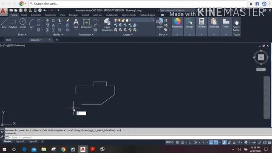Click the Save icon in quick access toolbar
Viewport: 272px width, 153px height.
[21, 10]
